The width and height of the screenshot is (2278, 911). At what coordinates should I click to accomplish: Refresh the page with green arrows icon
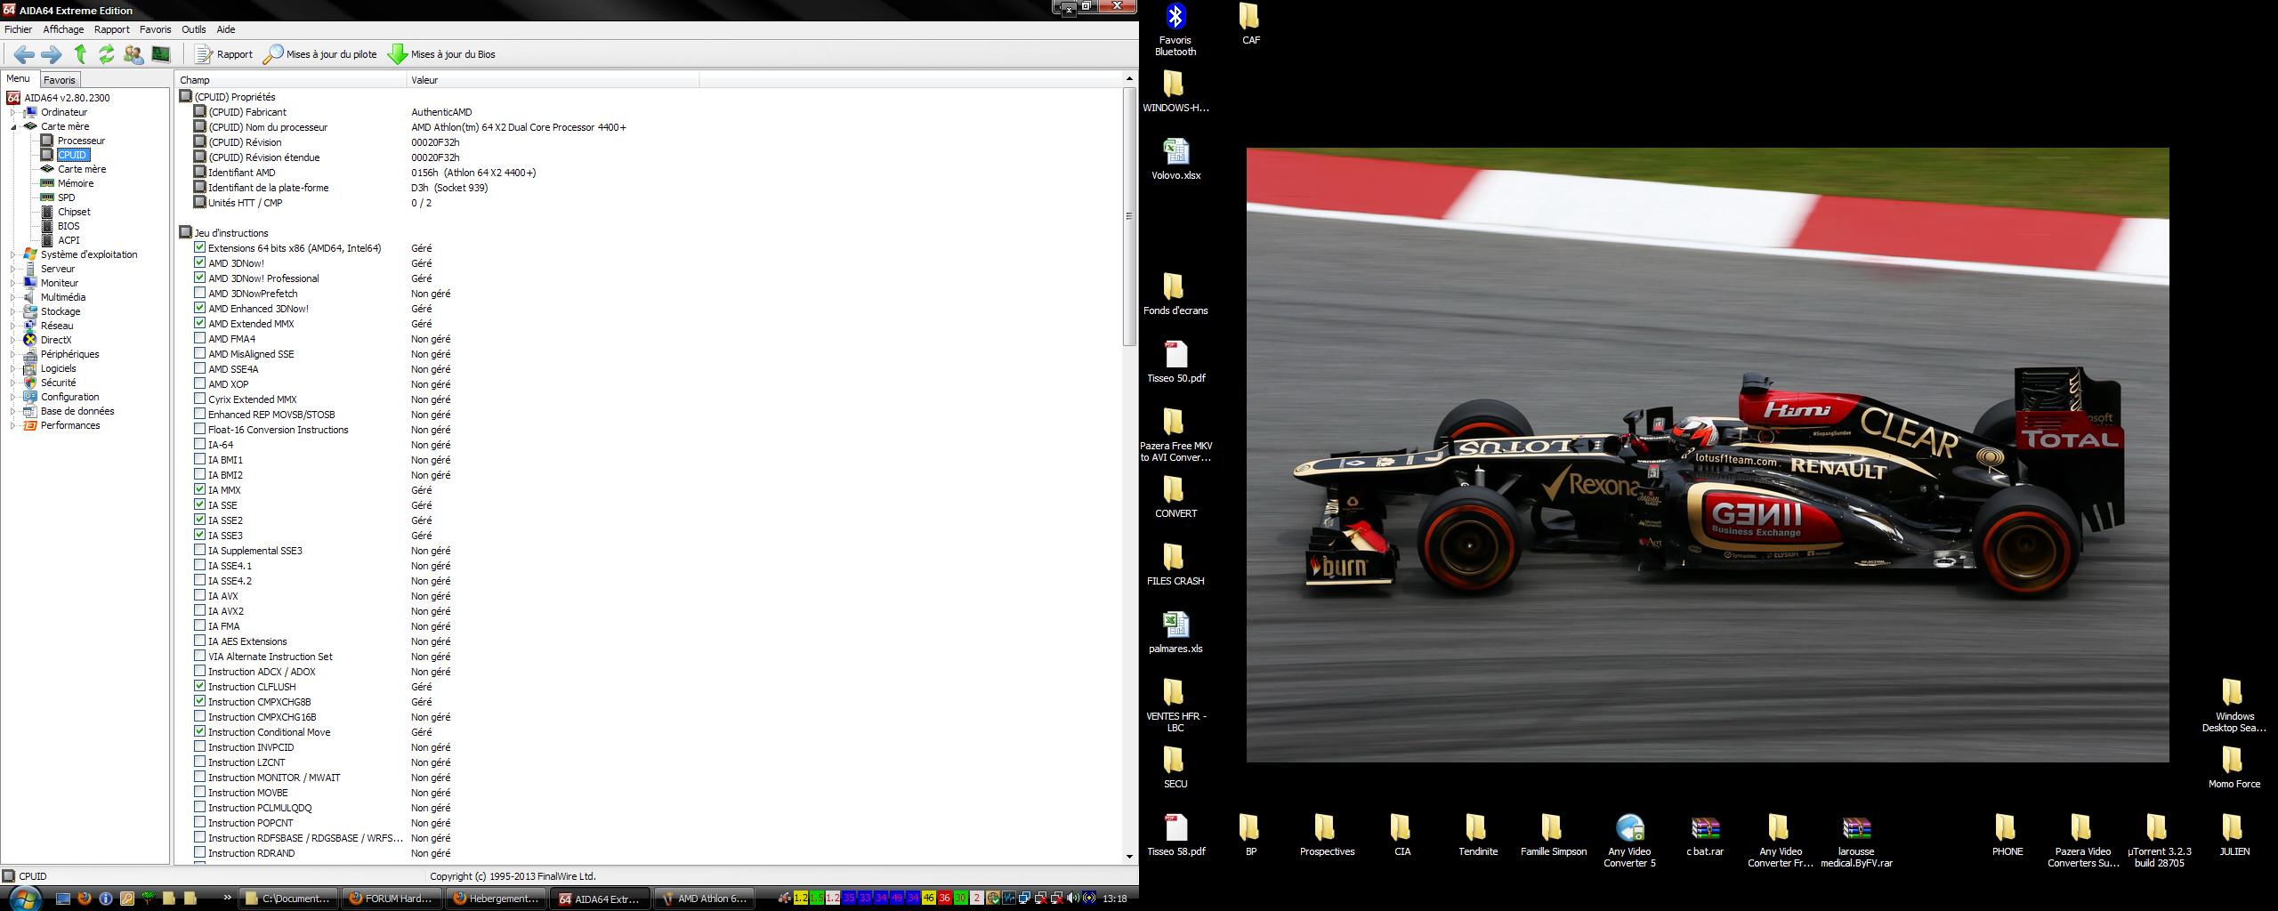tap(107, 54)
